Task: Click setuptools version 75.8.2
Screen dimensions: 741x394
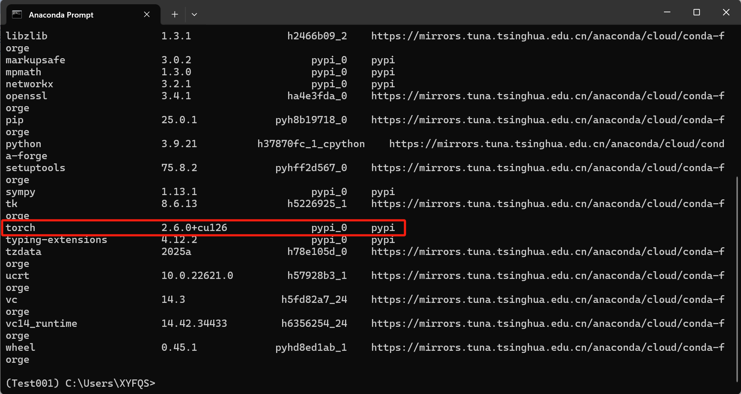Action: pos(179,168)
